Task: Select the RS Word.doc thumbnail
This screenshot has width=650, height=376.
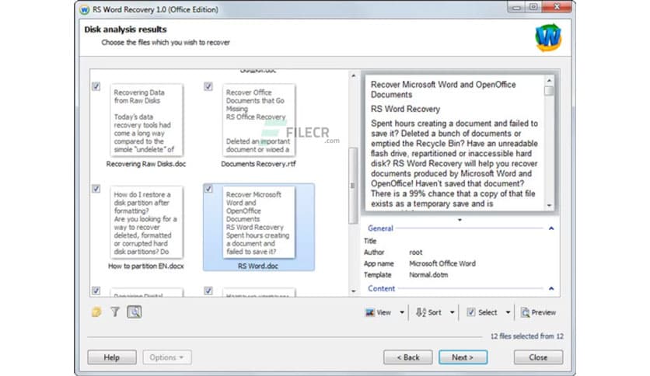Action: 259,222
